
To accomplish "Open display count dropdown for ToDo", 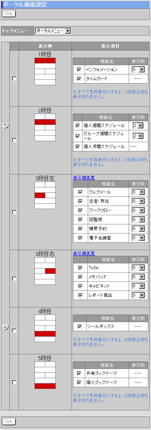I will pyautogui.click(x=139, y=268).
